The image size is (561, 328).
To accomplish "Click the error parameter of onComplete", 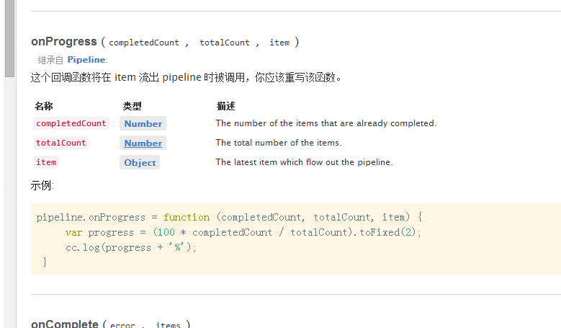I will 122,325.
